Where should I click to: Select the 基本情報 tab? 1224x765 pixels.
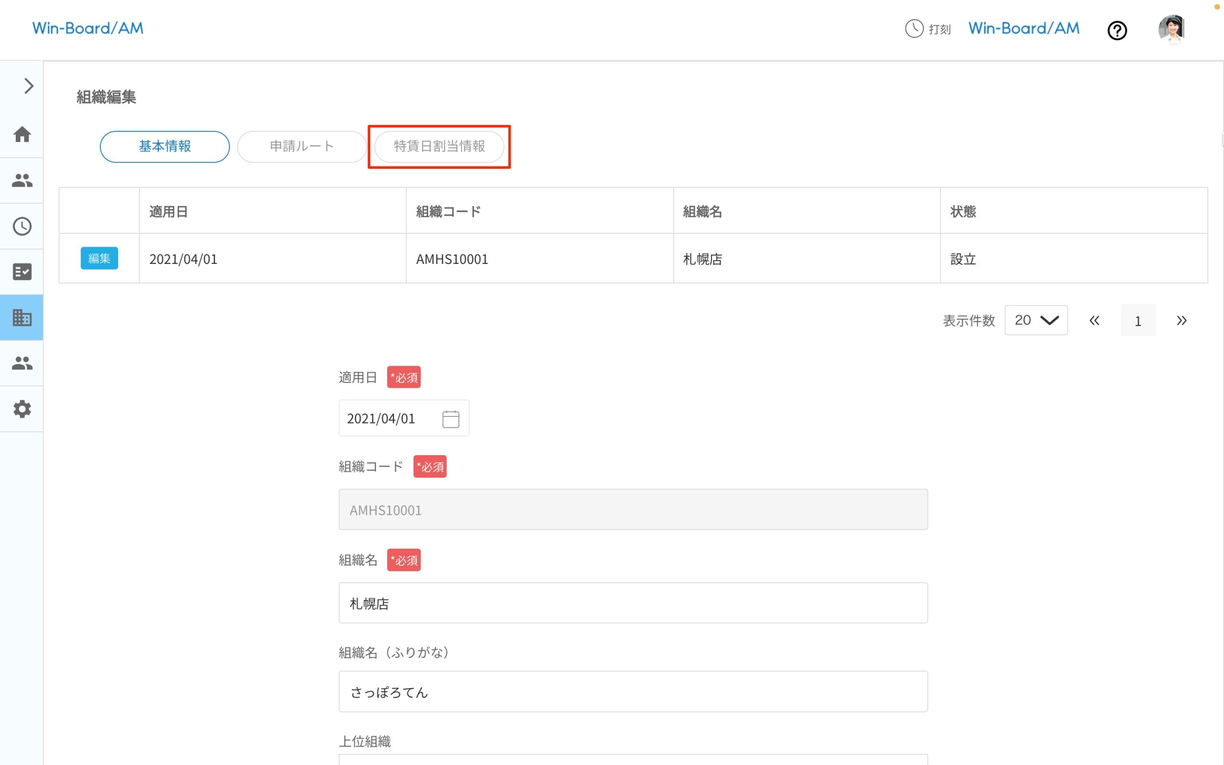(164, 147)
